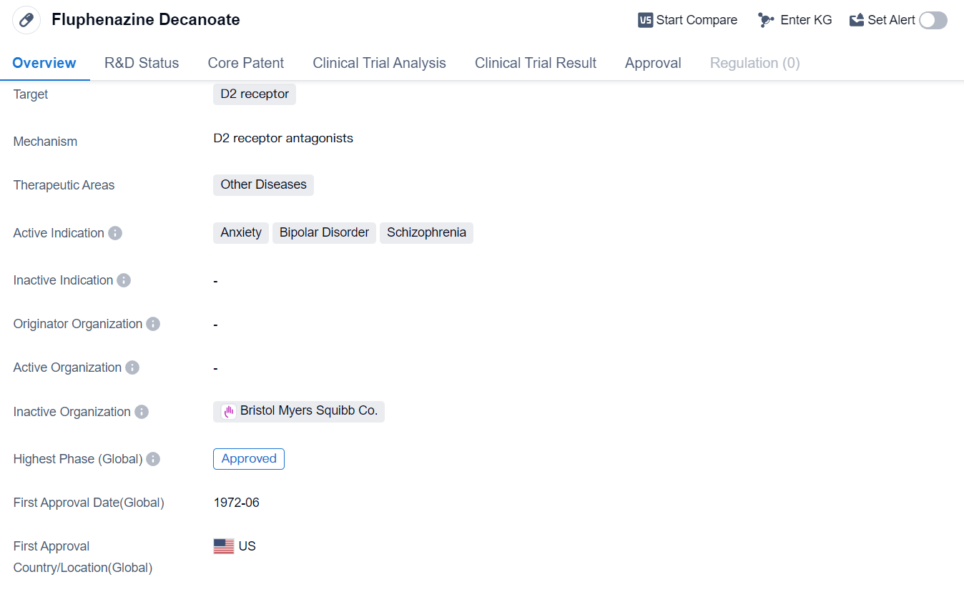Screen dimensions: 964x592
Task: Switch to the R&D Status tab
Action: [x=142, y=63]
